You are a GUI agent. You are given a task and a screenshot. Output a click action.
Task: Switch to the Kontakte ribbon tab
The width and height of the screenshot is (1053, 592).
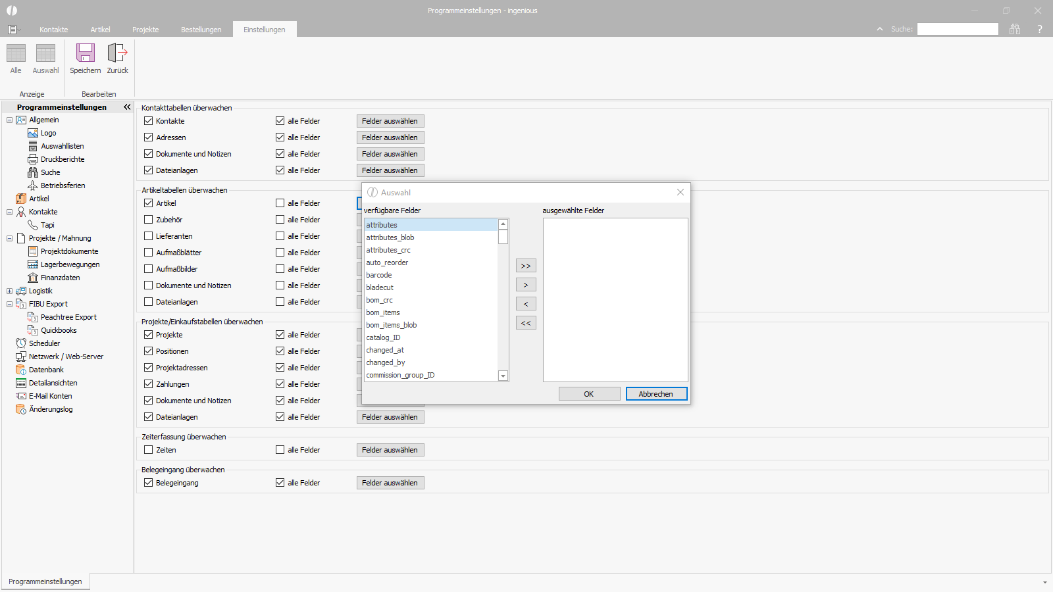tap(54, 30)
